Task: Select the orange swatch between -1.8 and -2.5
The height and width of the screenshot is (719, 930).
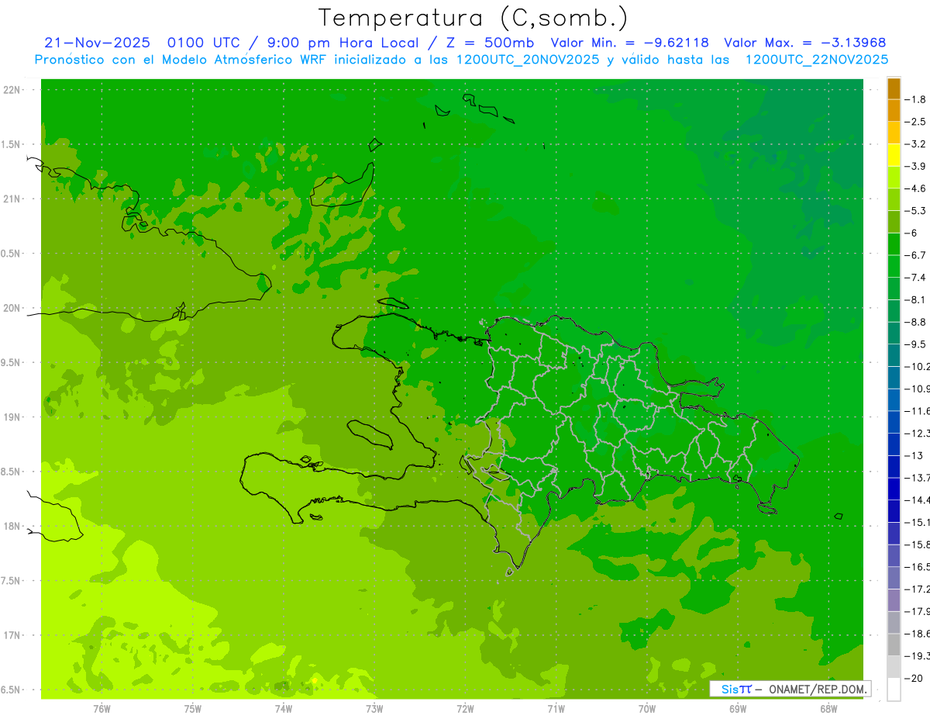Action: 894,111
